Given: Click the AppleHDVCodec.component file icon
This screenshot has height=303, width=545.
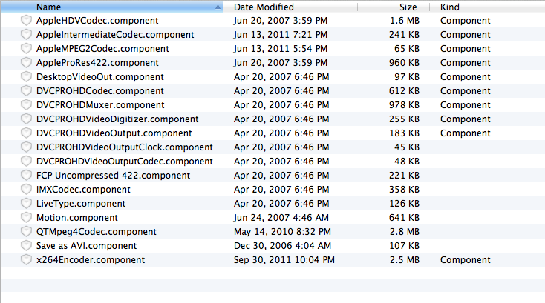Looking at the screenshot, I should 27,21.
